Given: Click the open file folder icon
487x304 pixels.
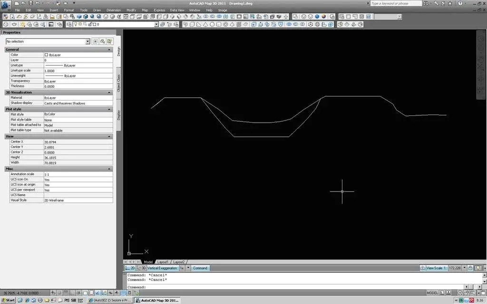Looking at the screenshot, I should tap(24, 3).
